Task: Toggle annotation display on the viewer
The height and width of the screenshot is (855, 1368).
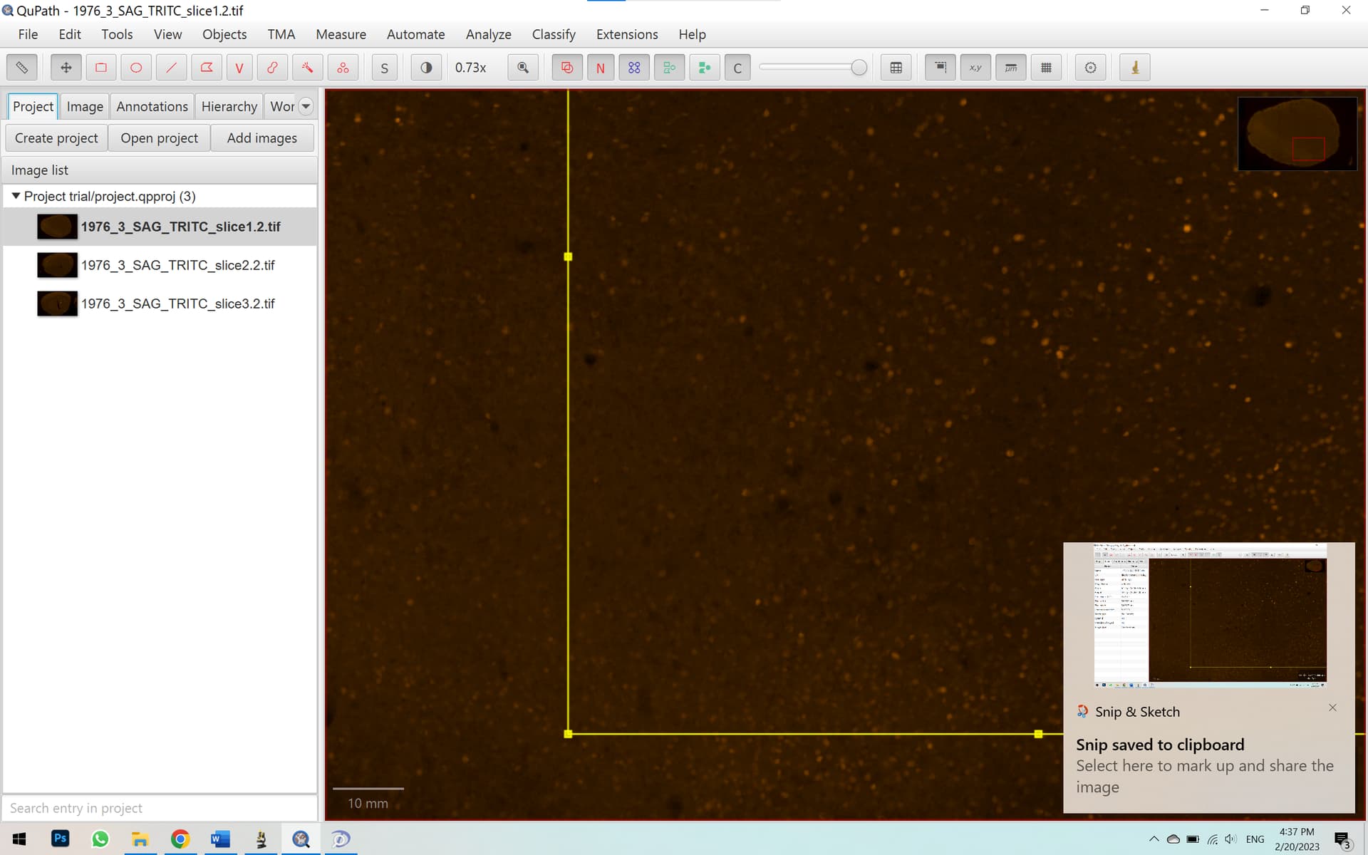Action: (x=566, y=67)
